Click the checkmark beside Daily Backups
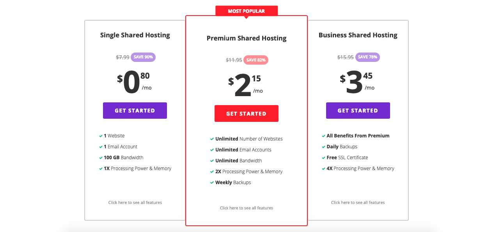 coord(323,147)
